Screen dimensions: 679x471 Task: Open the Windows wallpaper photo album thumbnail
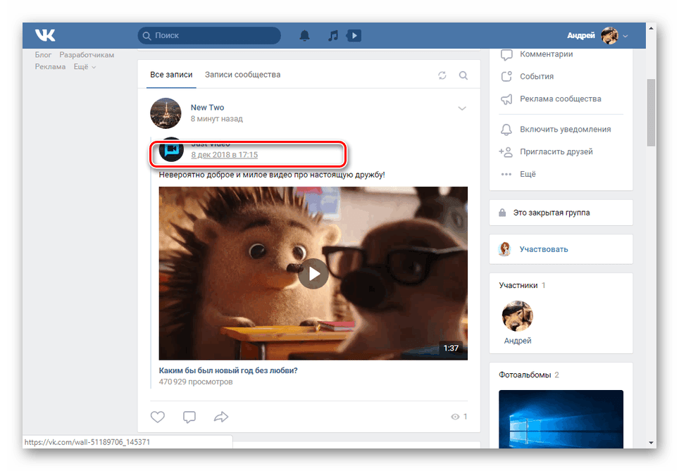[561, 419]
